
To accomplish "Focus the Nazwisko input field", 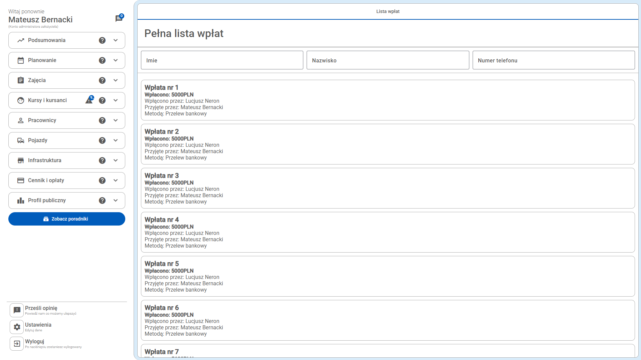I will pos(387,60).
